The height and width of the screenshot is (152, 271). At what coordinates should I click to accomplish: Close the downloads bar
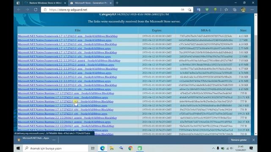coord(253,140)
